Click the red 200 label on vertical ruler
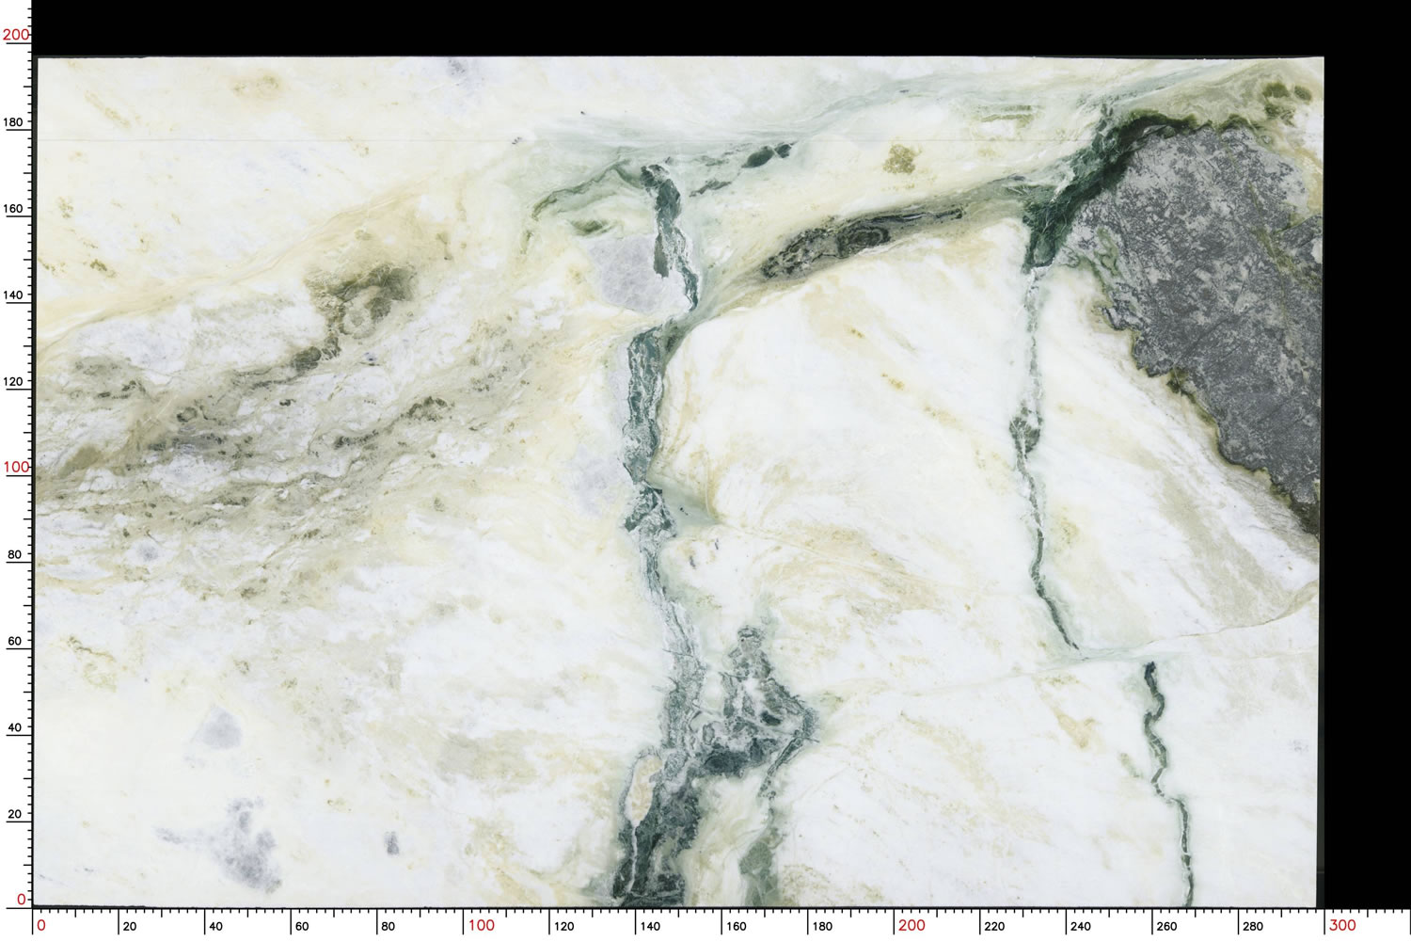1411x941 pixels. coord(16,35)
